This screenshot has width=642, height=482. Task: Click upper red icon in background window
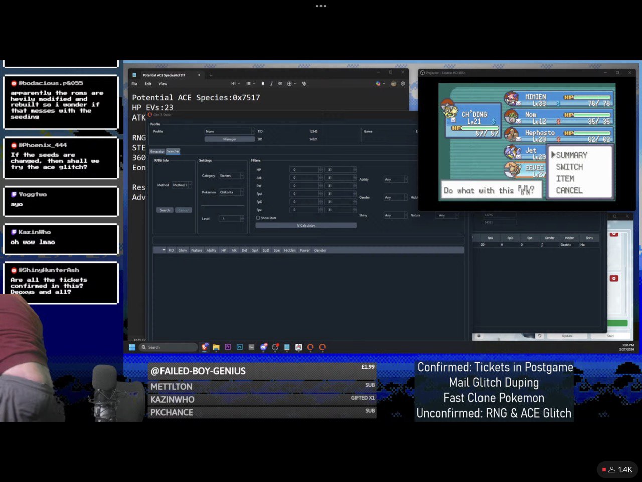pos(614,234)
